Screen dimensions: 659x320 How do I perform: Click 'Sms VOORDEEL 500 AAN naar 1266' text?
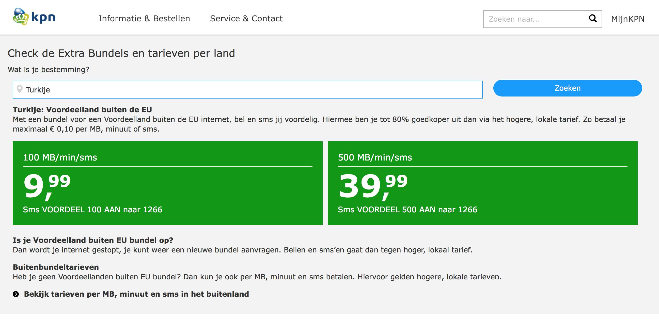[407, 210]
